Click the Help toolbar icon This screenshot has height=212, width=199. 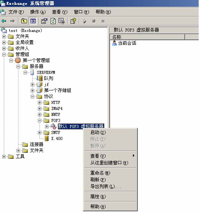73,21
